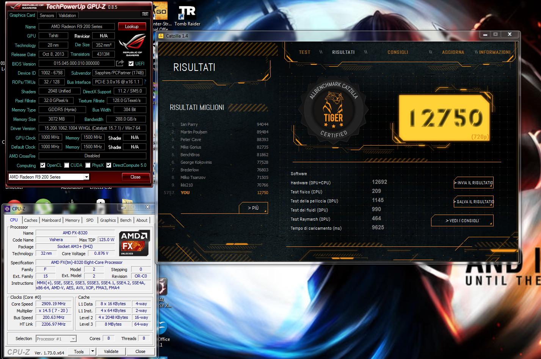Go to the AGGIORNA tab in Catzilla
This screenshot has height=359, width=541.
[453, 52]
